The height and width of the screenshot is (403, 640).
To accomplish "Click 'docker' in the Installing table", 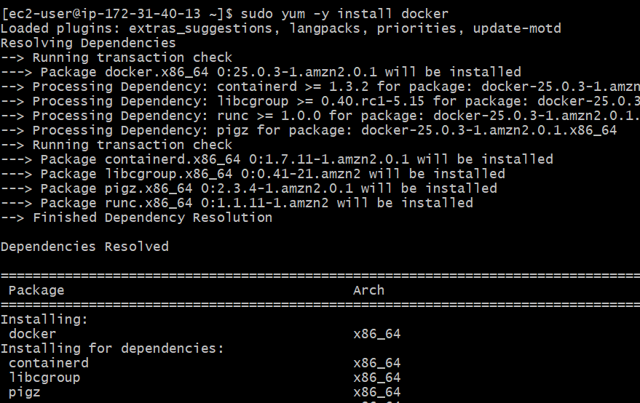I will 32,334.
